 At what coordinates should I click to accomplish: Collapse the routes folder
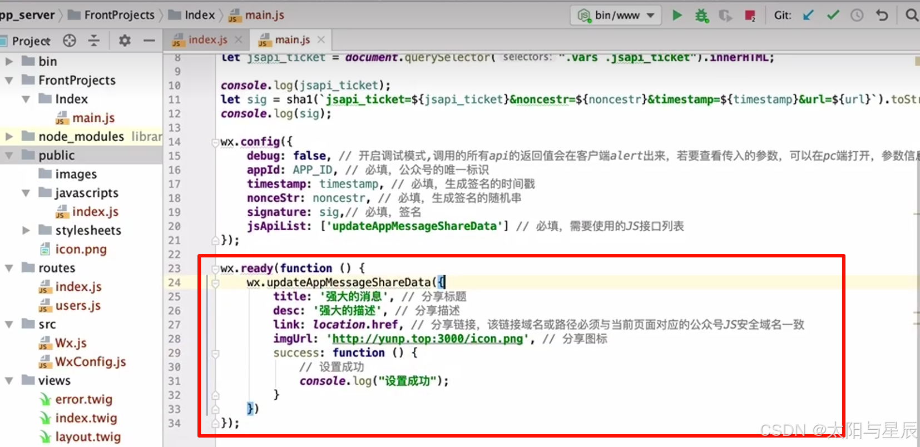pyautogui.click(x=9, y=268)
